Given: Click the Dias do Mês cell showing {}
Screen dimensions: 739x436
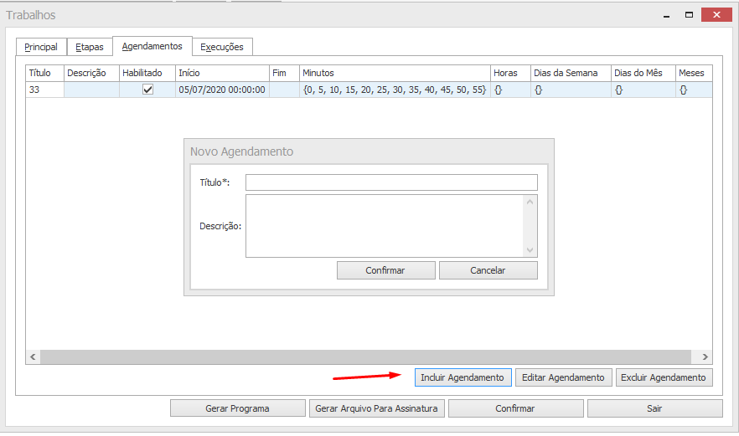Looking at the screenshot, I should point(643,90).
